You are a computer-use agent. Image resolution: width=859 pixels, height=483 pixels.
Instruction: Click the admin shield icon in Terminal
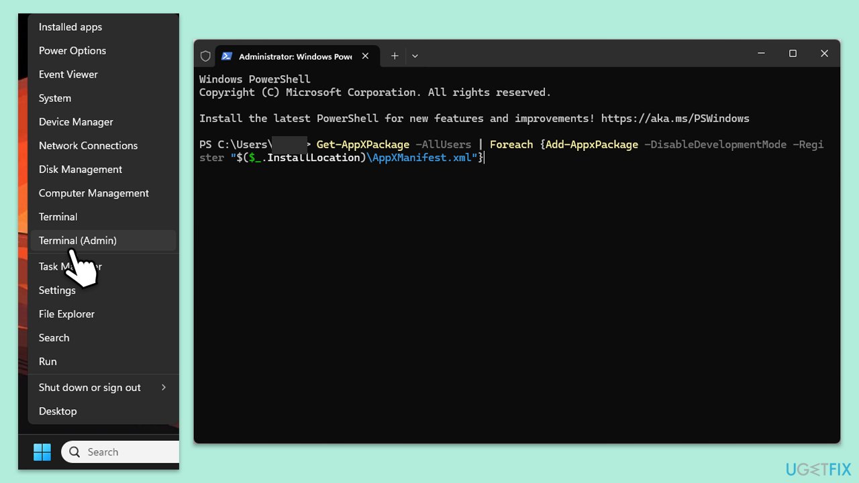point(205,56)
